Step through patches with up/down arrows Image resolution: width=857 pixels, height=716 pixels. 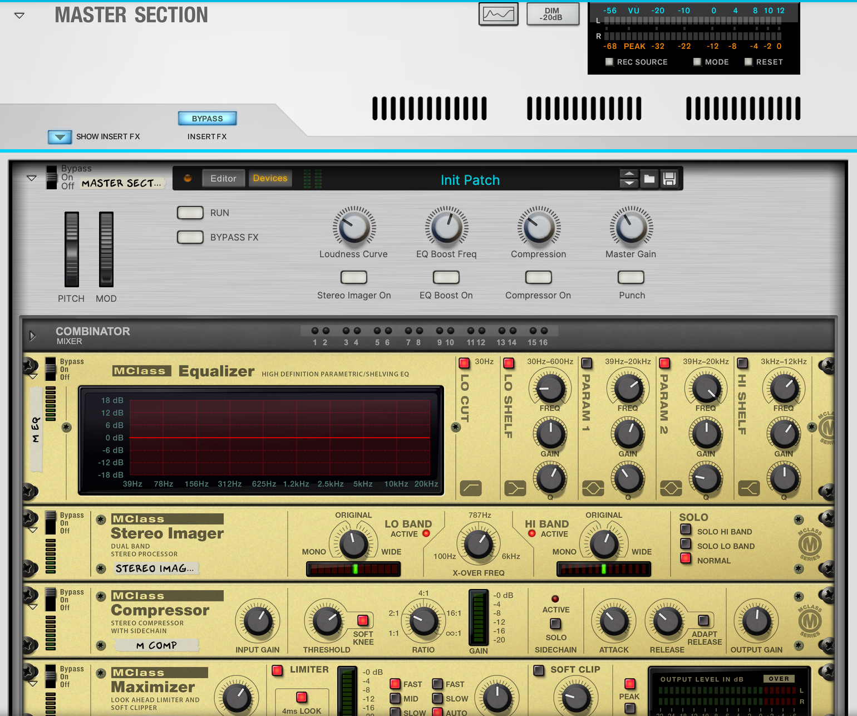tap(629, 179)
